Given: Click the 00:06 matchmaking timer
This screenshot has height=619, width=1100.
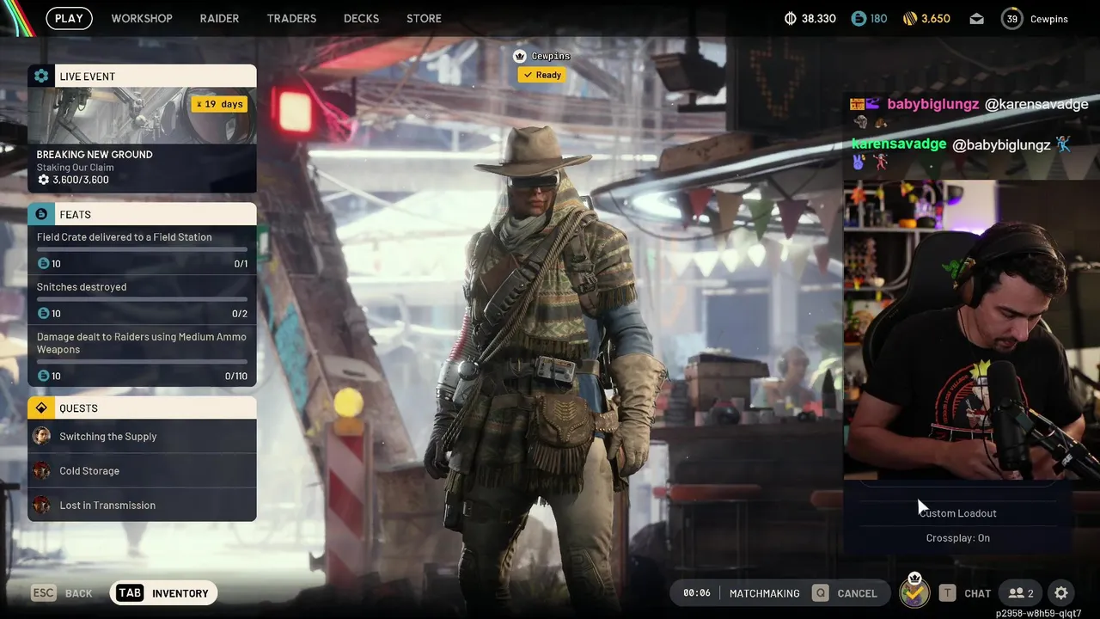Looking at the screenshot, I should 696,593.
